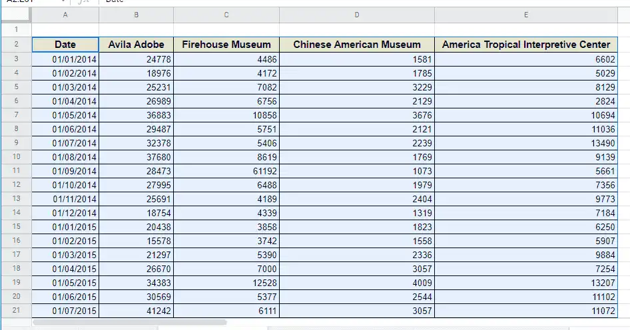Select column D header
The image size is (630, 330).
click(x=357, y=15)
